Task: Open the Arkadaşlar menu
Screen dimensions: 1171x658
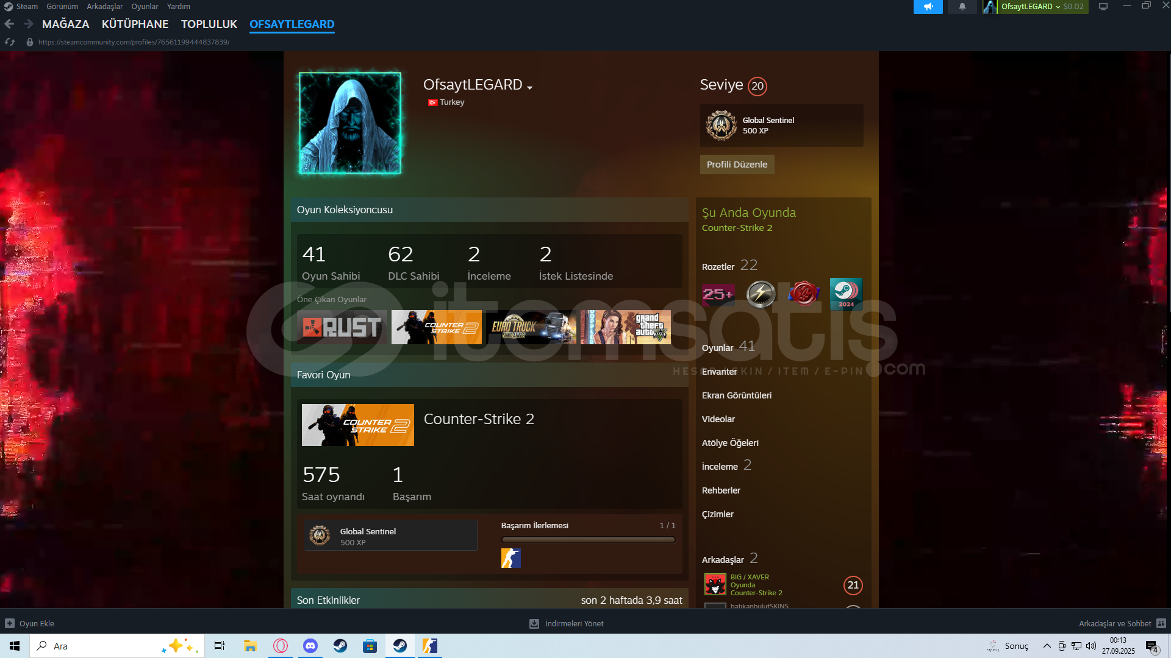Action: (104, 7)
